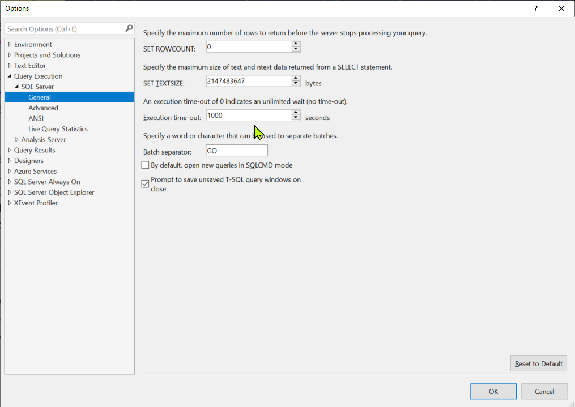Viewport: 575px width, 407px height.
Task: Open the ANSI settings page
Action: 36,118
